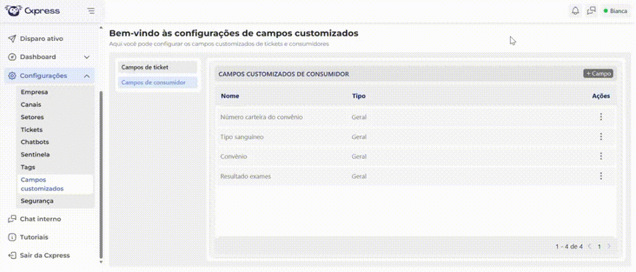Click the sidebar vertical scrollbar
The width and height of the screenshot is (636, 272).
click(x=101, y=173)
